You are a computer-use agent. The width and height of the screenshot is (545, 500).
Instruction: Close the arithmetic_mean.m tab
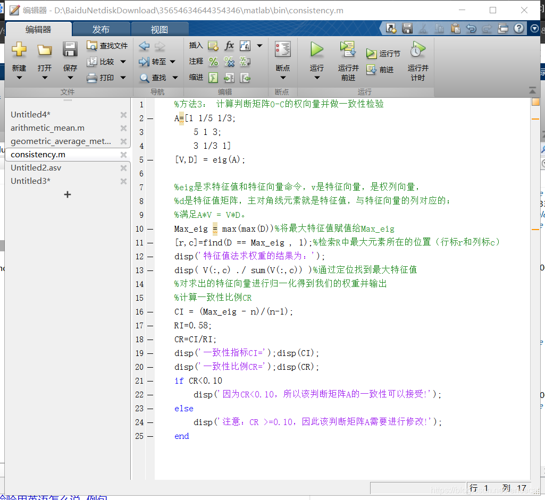coord(123,128)
